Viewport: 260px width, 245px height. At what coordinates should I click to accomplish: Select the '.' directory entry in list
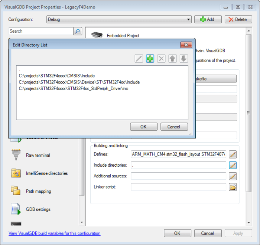point(20,70)
